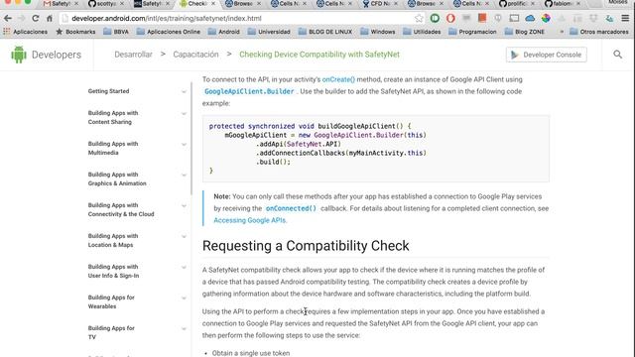Open the onConnected() callback link
Screen dimensions: 635x357
[x=291, y=208]
